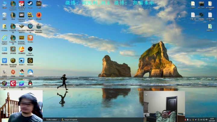
Task: Open the text document right of green hexagon icon
Action: click(x=210, y=15)
